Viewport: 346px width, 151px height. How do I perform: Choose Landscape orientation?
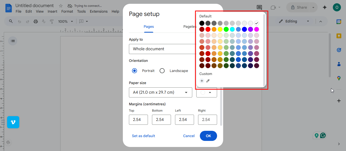(162, 71)
